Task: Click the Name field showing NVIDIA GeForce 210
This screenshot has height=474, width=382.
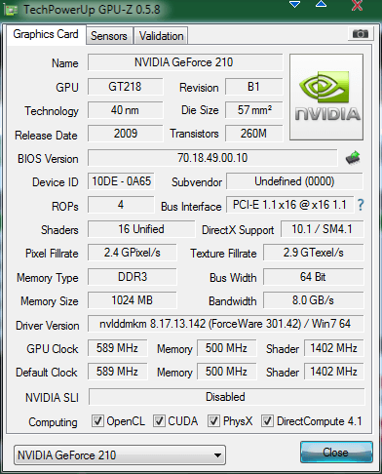Action: (185, 62)
